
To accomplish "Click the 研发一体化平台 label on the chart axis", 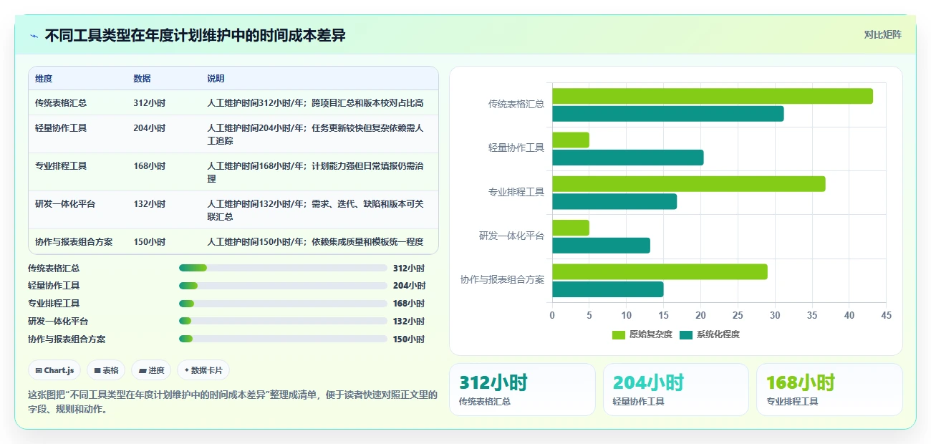I will point(512,236).
